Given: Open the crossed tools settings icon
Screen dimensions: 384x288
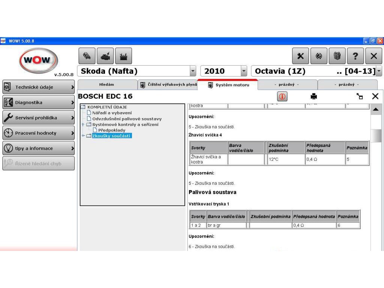Looking at the screenshot, I should pos(300,56).
